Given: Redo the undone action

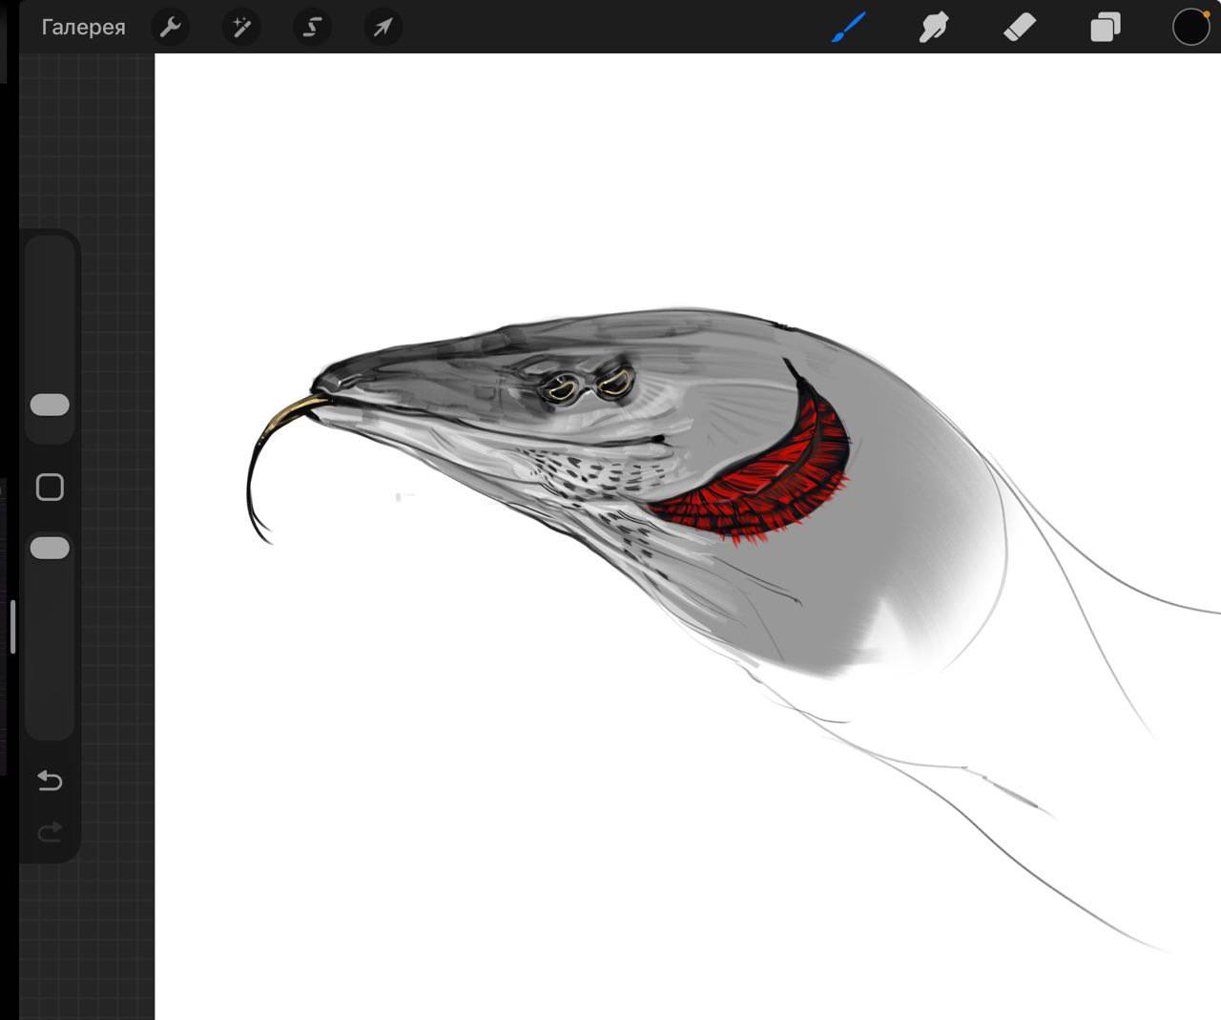Looking at the screenshot, I should click(50, 833).
